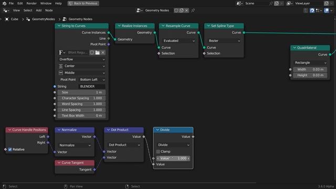Open font file with folder icon
This screenshot has width=336, height=189.
[98, 52]
